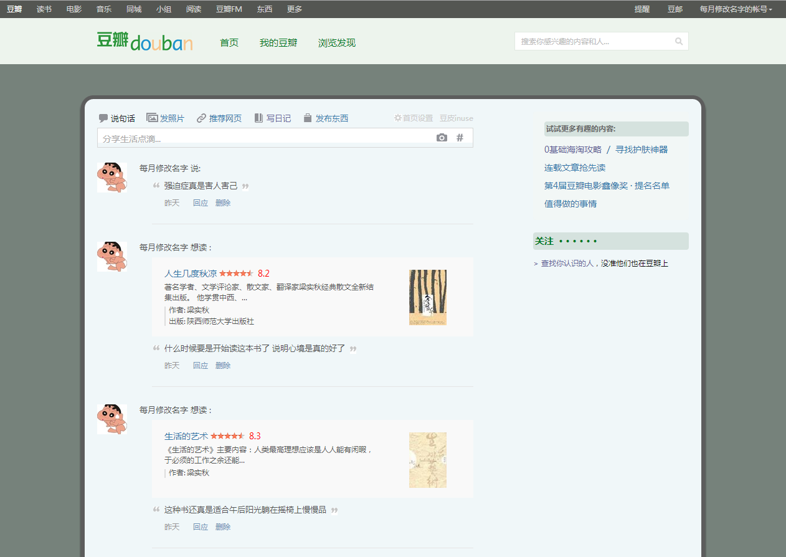Image resolution: width=786 pixels, height=557 pixels.
Task: Click the camera icon to attach a photo
Action: pyautogui.click(x=442, y=137)
